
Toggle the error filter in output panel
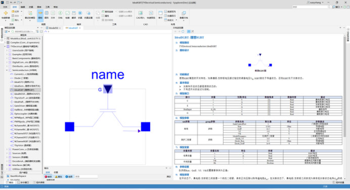[x=49, y=177]
